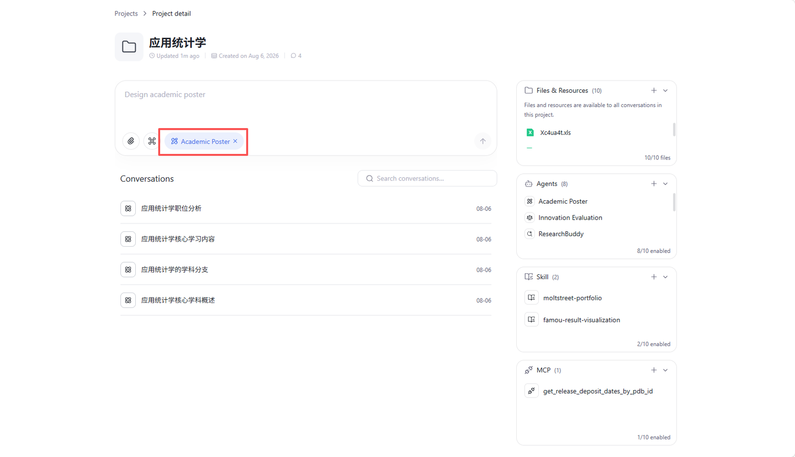The width and height of the screenshot is (795, 457).
Task: Open conversation 应用统计学核心学科概述
Action: [306, 300]
